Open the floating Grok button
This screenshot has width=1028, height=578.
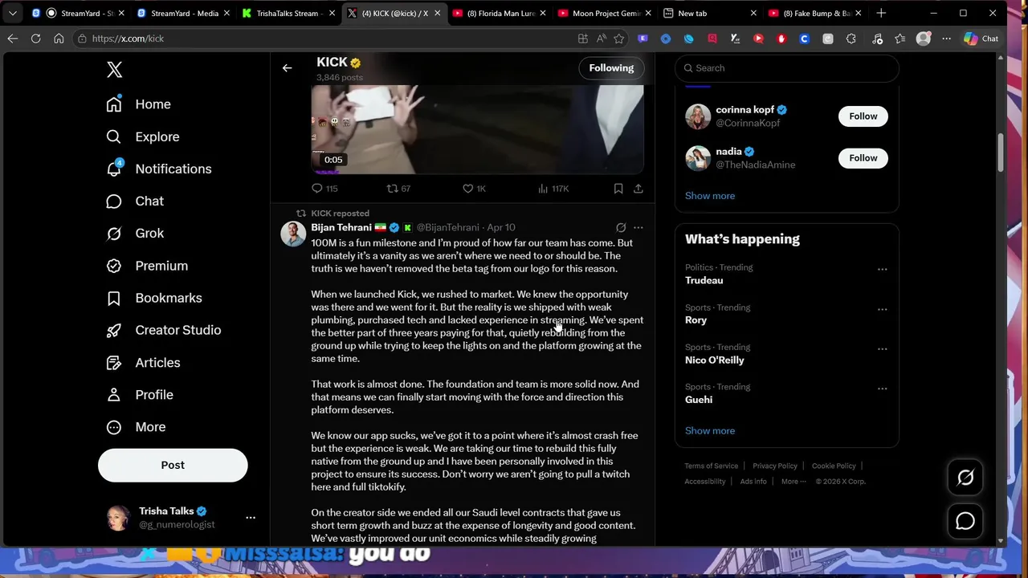(x=965, y=478)
